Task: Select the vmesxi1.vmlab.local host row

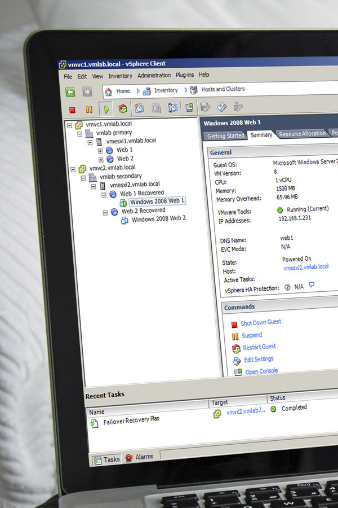Action: 131,141
